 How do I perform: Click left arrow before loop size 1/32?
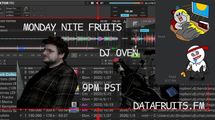click(29, 55)
